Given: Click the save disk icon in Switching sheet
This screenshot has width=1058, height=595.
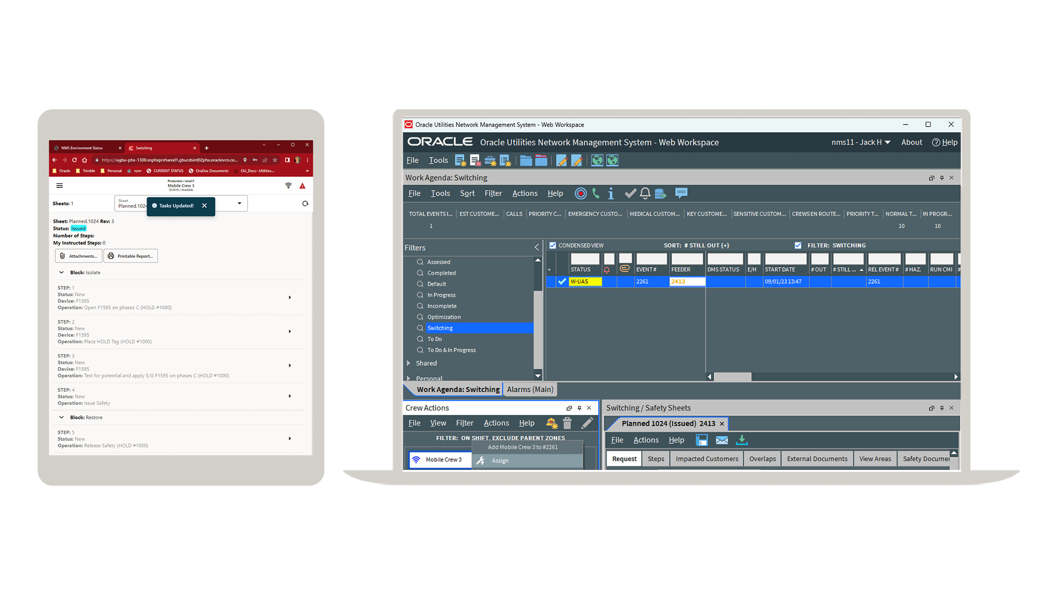Looking at the screenshot, I should pyautogui.click(x=701, y=440).
